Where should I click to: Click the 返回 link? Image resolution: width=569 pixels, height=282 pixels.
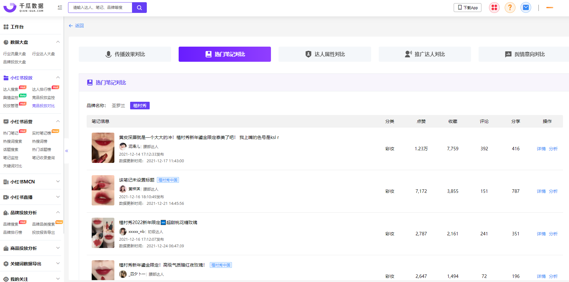pos(79,26)
